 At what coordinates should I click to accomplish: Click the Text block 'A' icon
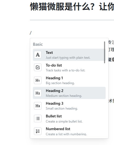pyautogui.click(x=38, y=55)
